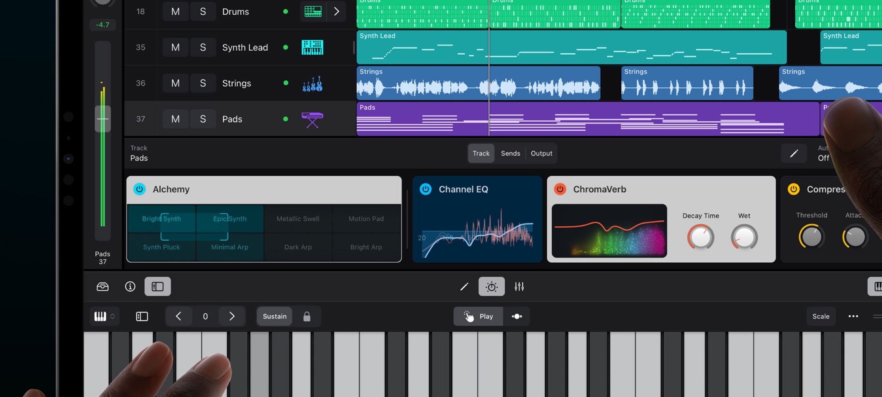Solo the Strings track
Viewport: 882px width, 397px height.
point(203,83)
